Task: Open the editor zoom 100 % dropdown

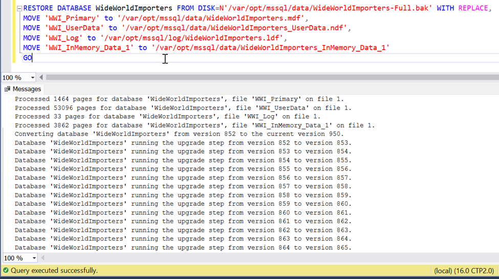Action: (32, 78)
